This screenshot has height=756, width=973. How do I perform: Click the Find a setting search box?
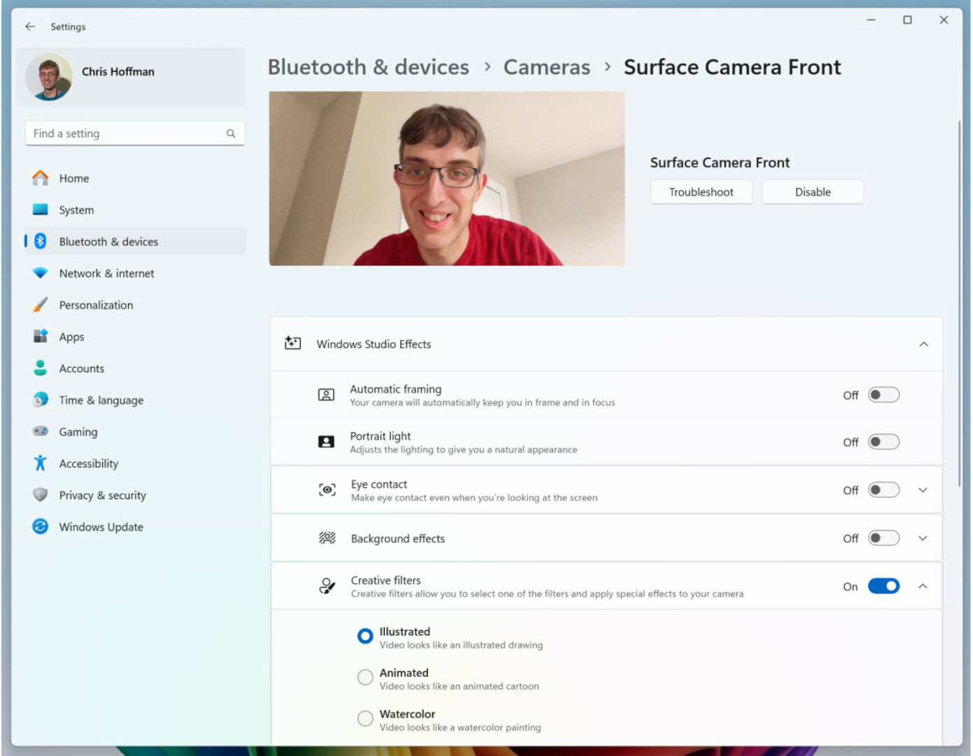click(x=126, y=134)
